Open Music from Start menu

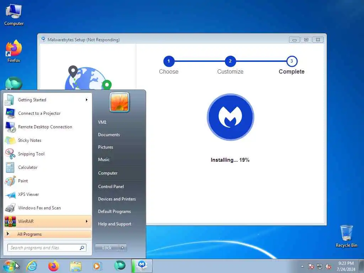pos(103,160)
